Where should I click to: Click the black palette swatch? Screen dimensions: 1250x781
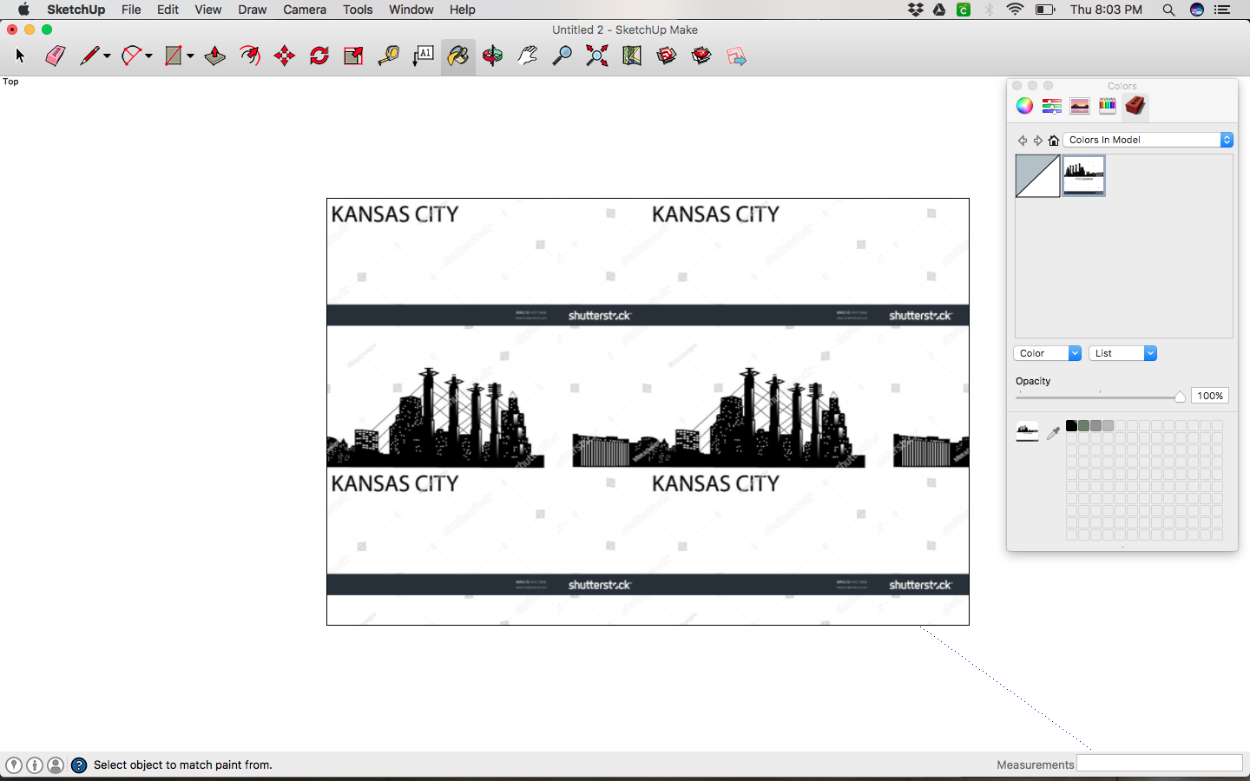click(x=1071, y=426)
